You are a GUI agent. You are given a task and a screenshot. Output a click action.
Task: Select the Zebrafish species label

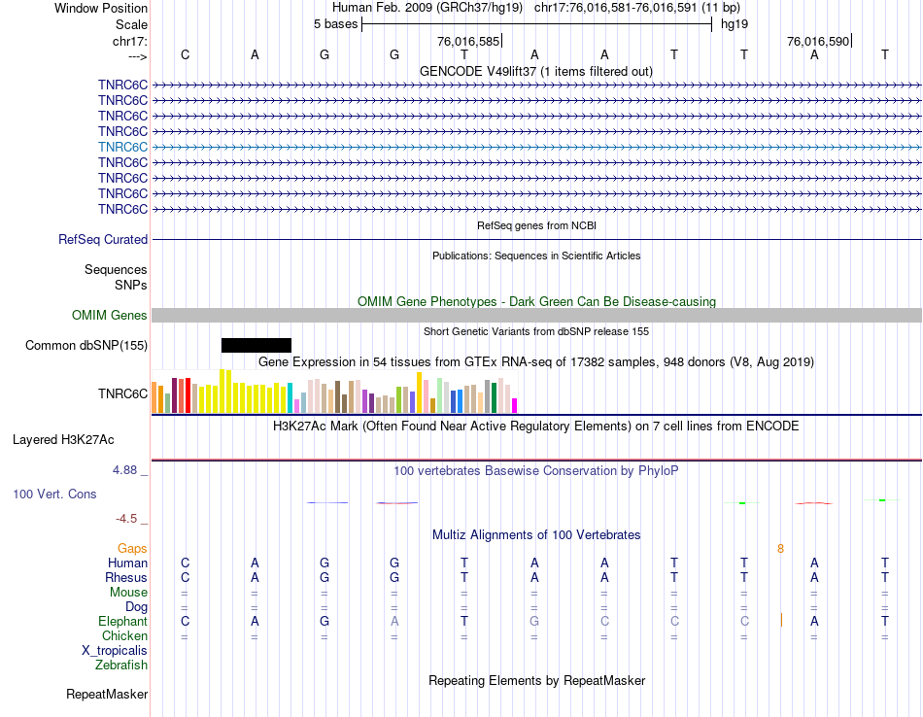121,666
